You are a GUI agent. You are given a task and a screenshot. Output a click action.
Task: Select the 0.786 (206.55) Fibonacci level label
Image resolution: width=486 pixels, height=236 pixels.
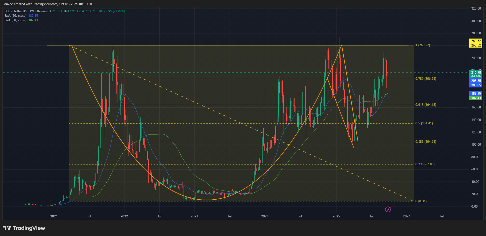pos(426,79)
